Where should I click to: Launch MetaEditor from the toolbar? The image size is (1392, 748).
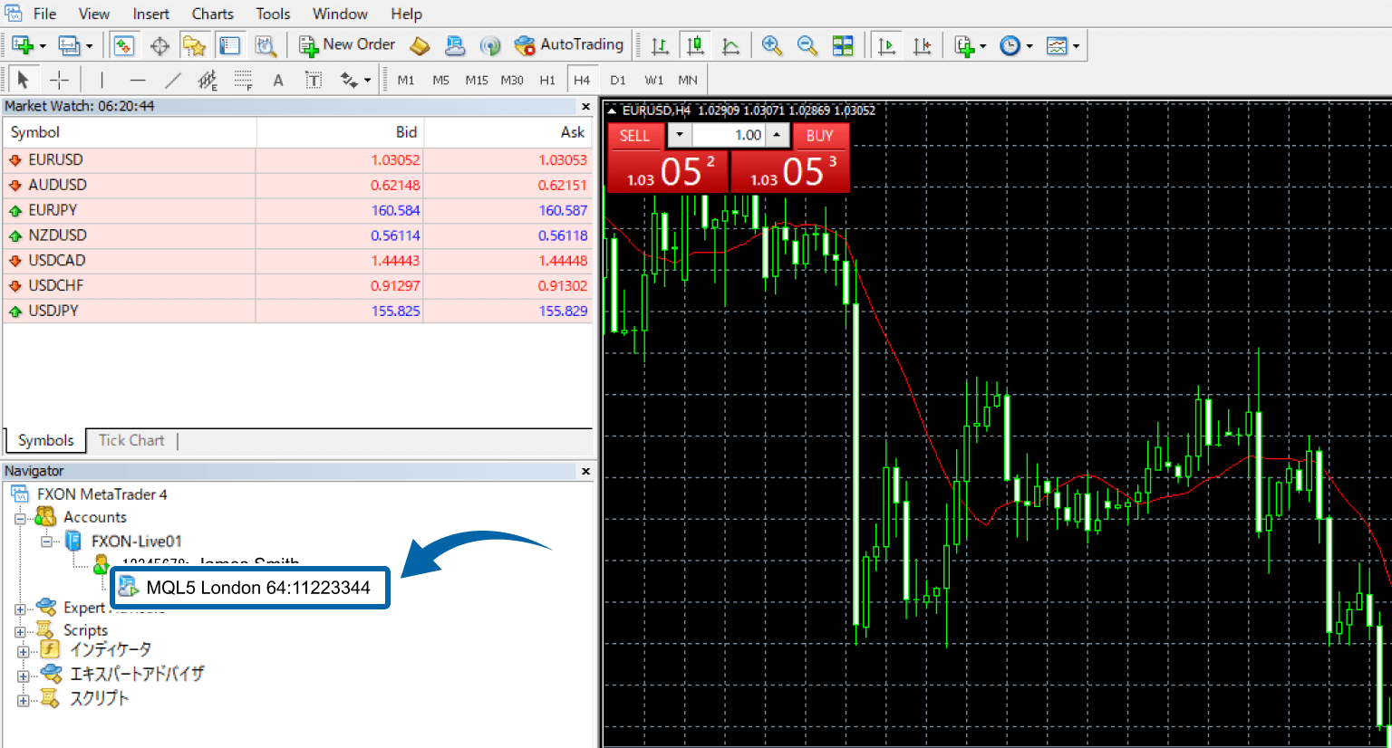420,45
